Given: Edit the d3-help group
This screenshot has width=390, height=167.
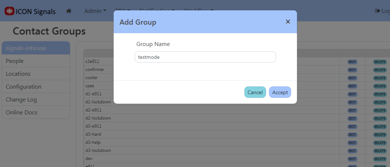Looking at the screenshot, I should (352, 143).
